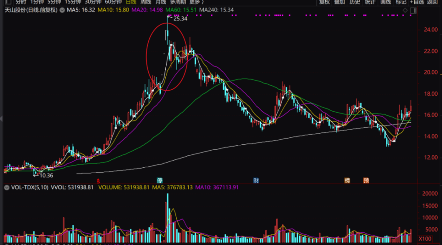
Task: Open the 历史 history button
Action: coord(355,2)
